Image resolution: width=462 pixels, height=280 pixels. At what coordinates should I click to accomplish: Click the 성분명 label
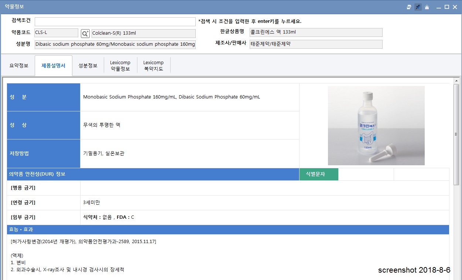(x=23, y=44)
